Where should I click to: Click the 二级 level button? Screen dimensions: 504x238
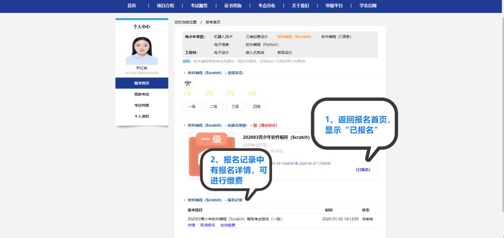point(213,107)
